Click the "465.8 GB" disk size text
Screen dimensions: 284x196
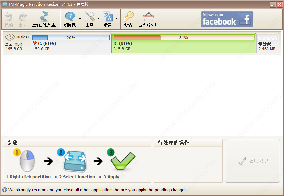pos(14,49)
